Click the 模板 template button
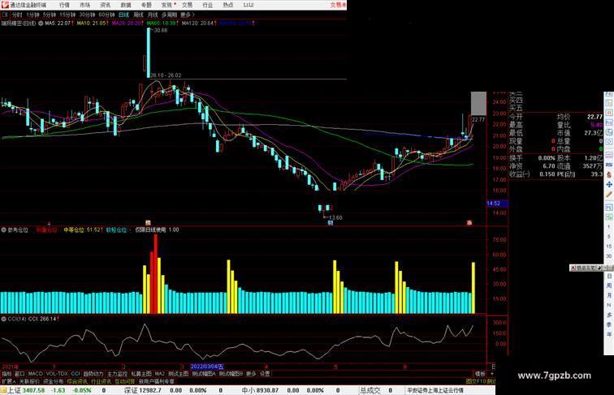The height and width of the screenshot is (395, 614). coord(481,374)
